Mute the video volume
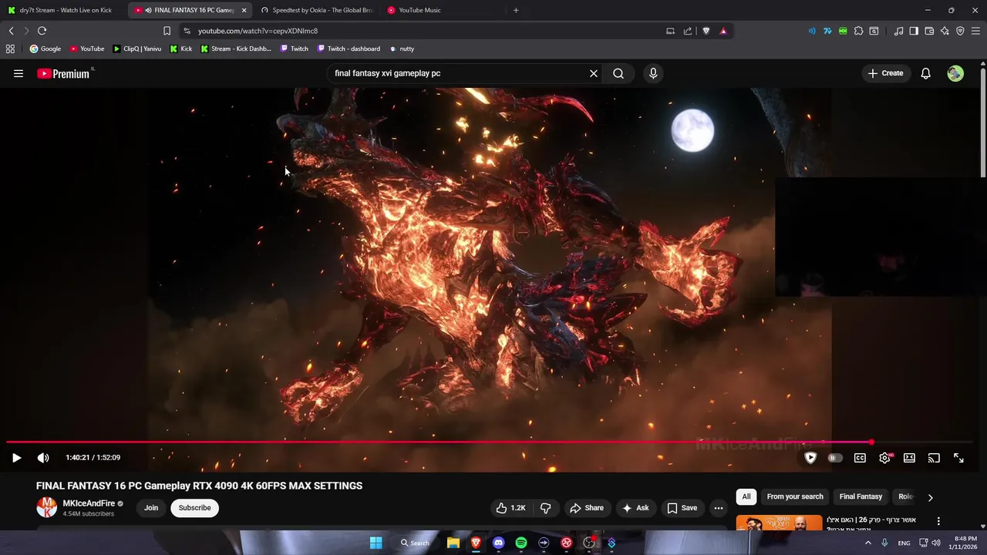Viewport: 987px width, 555px height. tap(43, 458)
